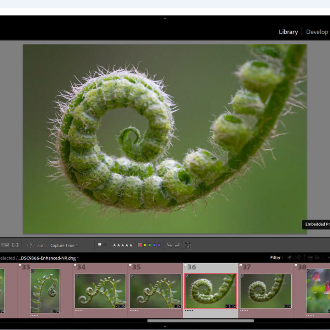Rotate the photo clockwise
This screenshot has height=330, width=330.
tap(176, 245)
